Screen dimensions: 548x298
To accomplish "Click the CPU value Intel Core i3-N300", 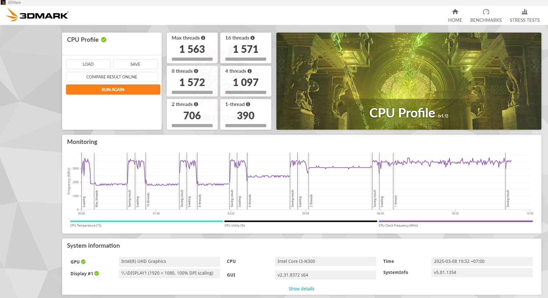I will 326,261.
